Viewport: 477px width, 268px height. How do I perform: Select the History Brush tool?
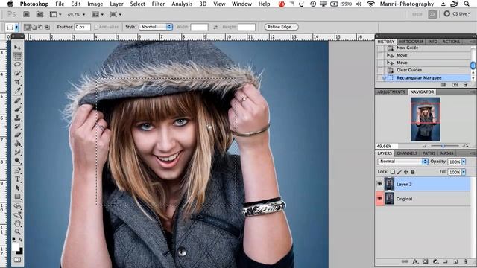(18, 126)
